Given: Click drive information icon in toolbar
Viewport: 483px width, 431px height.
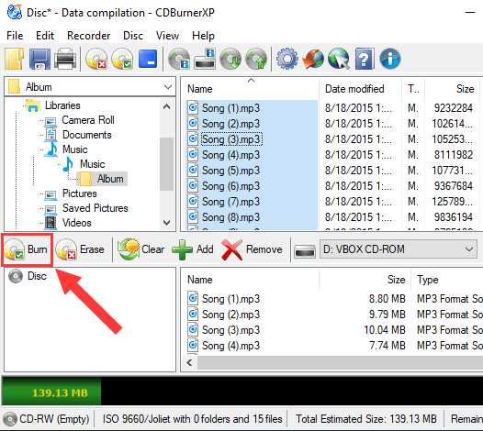Looking at the screenshot, I should pyautogui.click(x=205, y=59).
